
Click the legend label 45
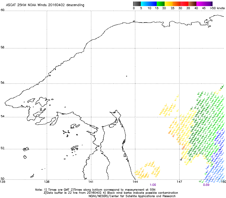204,8
